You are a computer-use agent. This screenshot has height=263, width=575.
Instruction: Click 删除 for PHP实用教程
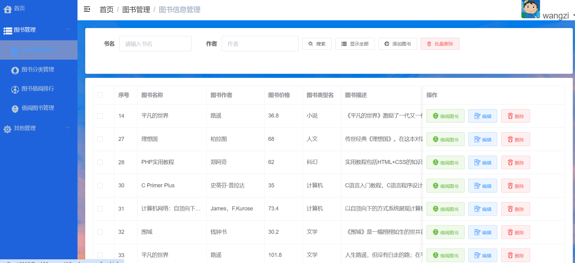pos(516,162)
